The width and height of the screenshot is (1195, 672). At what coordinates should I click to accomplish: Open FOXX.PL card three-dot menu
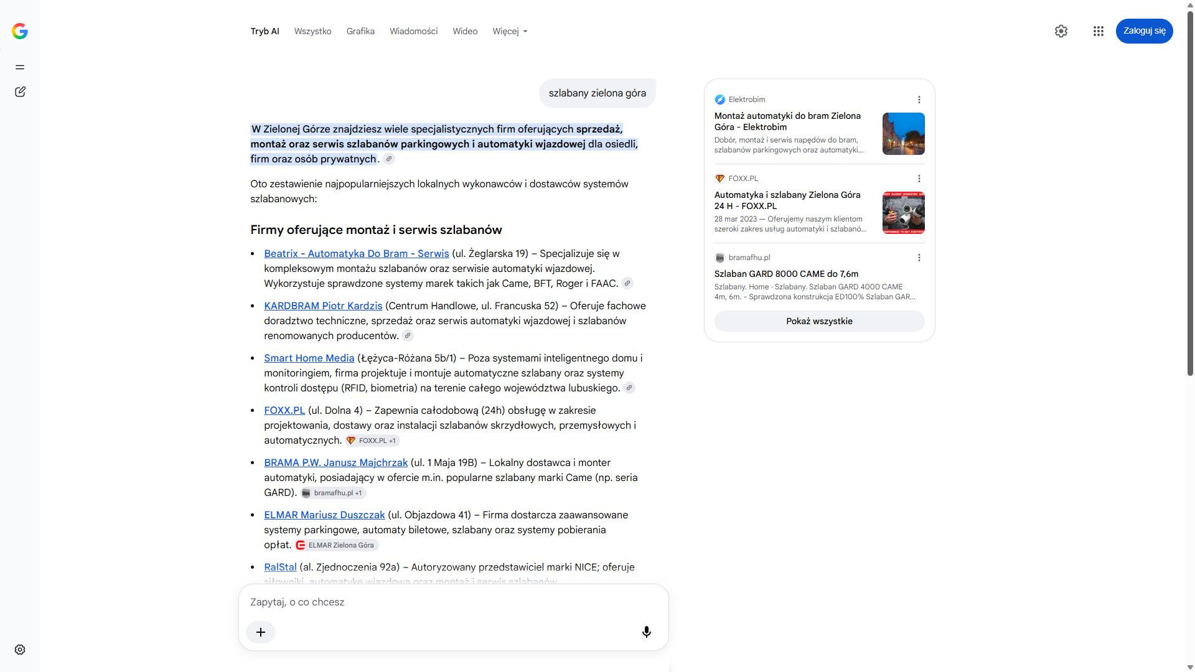pos(919,179)
